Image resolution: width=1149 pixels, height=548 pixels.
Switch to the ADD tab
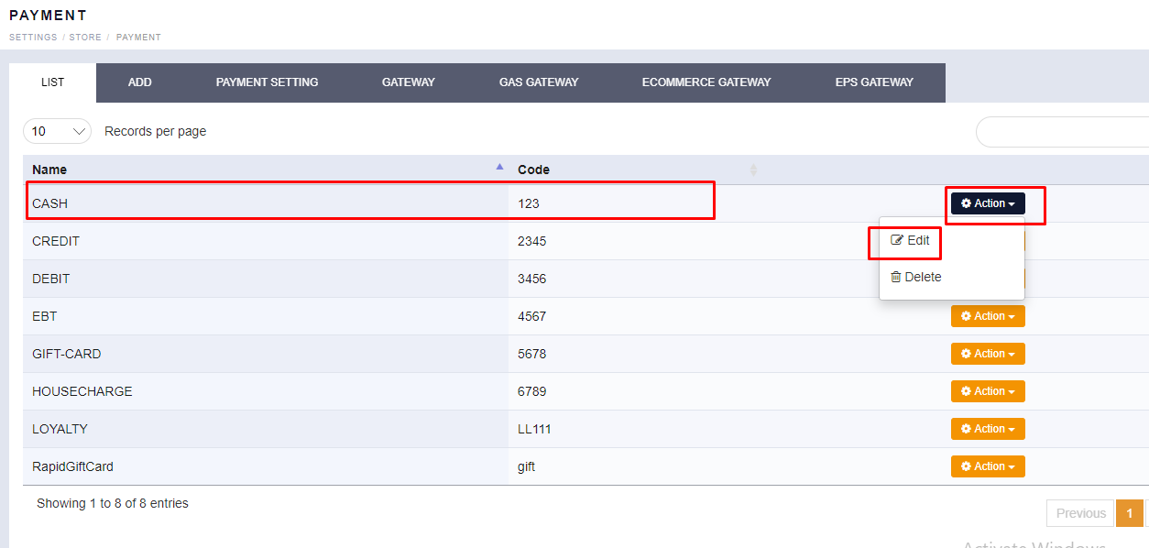(139, 82)
